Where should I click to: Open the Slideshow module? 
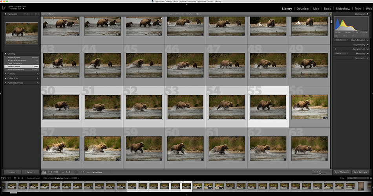[x=343, y=9]
